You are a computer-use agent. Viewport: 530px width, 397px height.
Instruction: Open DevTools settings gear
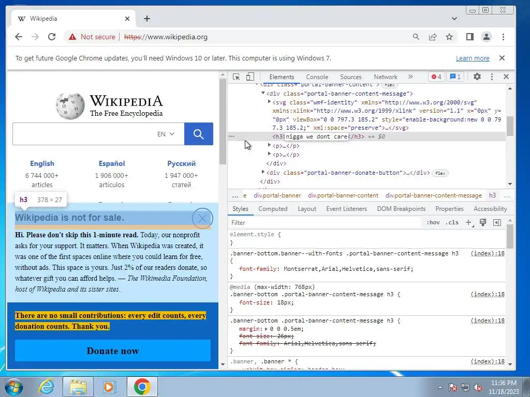click(x=477, y=77)
